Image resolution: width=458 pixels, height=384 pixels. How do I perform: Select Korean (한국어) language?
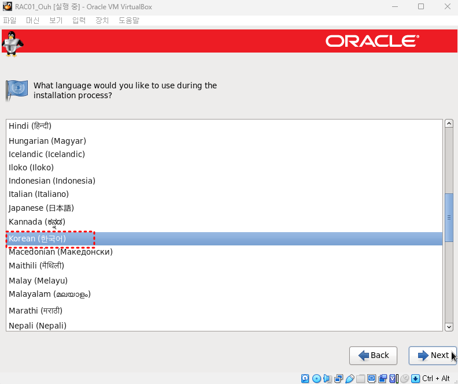pos(224,239)
